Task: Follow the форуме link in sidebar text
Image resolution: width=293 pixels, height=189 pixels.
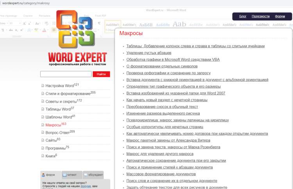Action: coord(86,186)
